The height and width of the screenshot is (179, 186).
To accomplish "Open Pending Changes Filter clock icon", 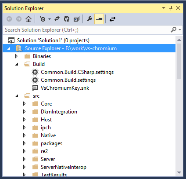I will pos(43,19).
